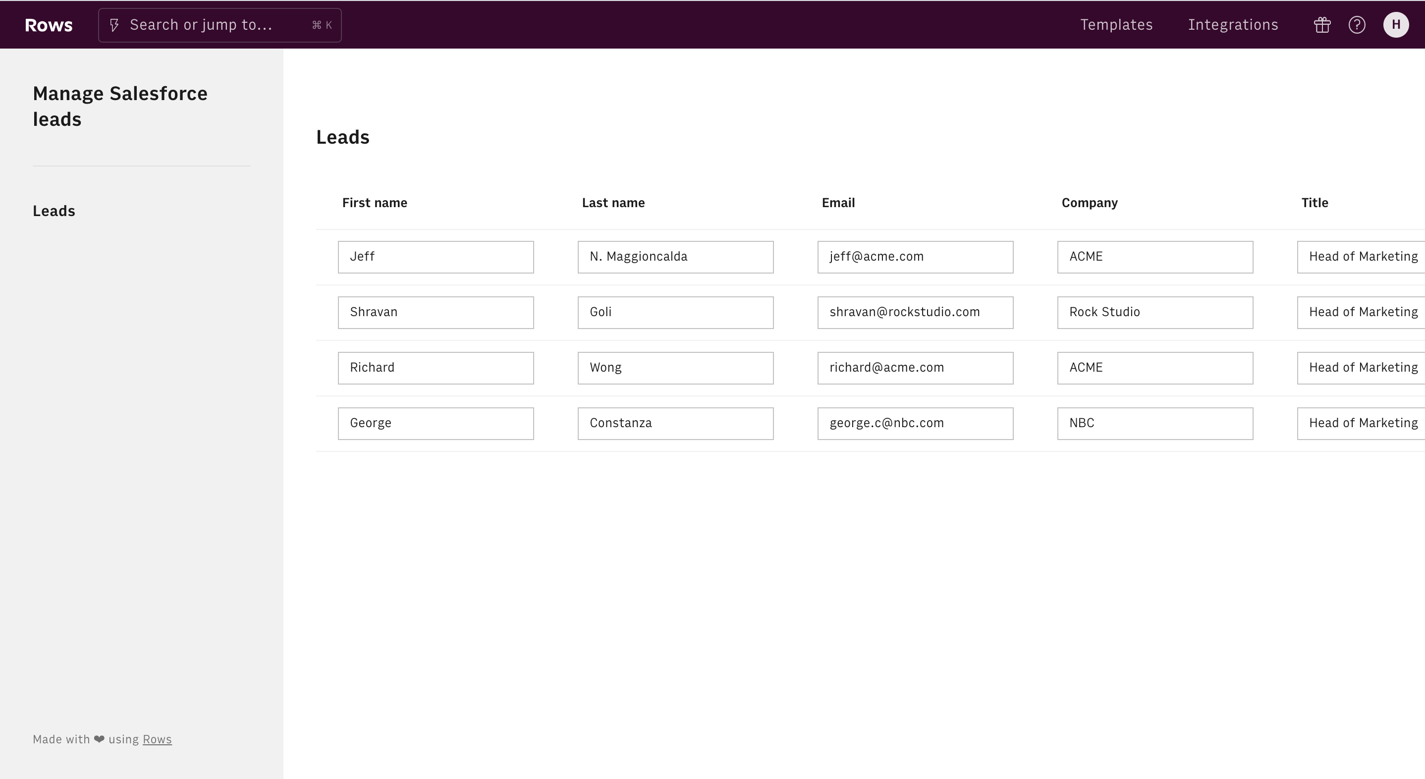Edit the Goli last name field

[x=675, y=313]
